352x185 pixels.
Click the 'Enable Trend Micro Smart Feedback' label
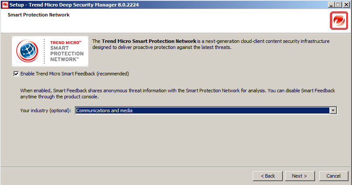tap(75, 74)
